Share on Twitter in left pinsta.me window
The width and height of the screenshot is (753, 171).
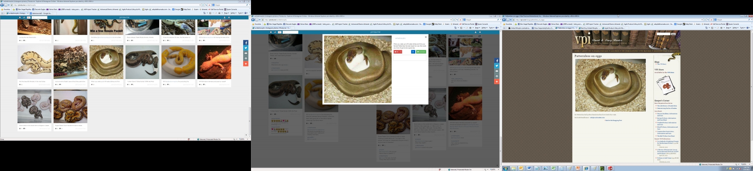(246, 48)
